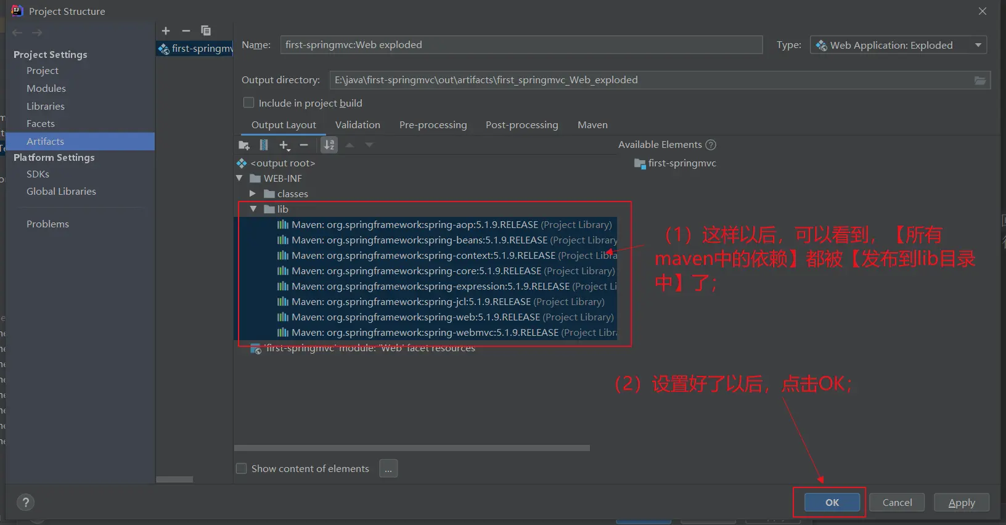
Task: Remove selected artifact with minus icon
Action: [x=186, y=31]
